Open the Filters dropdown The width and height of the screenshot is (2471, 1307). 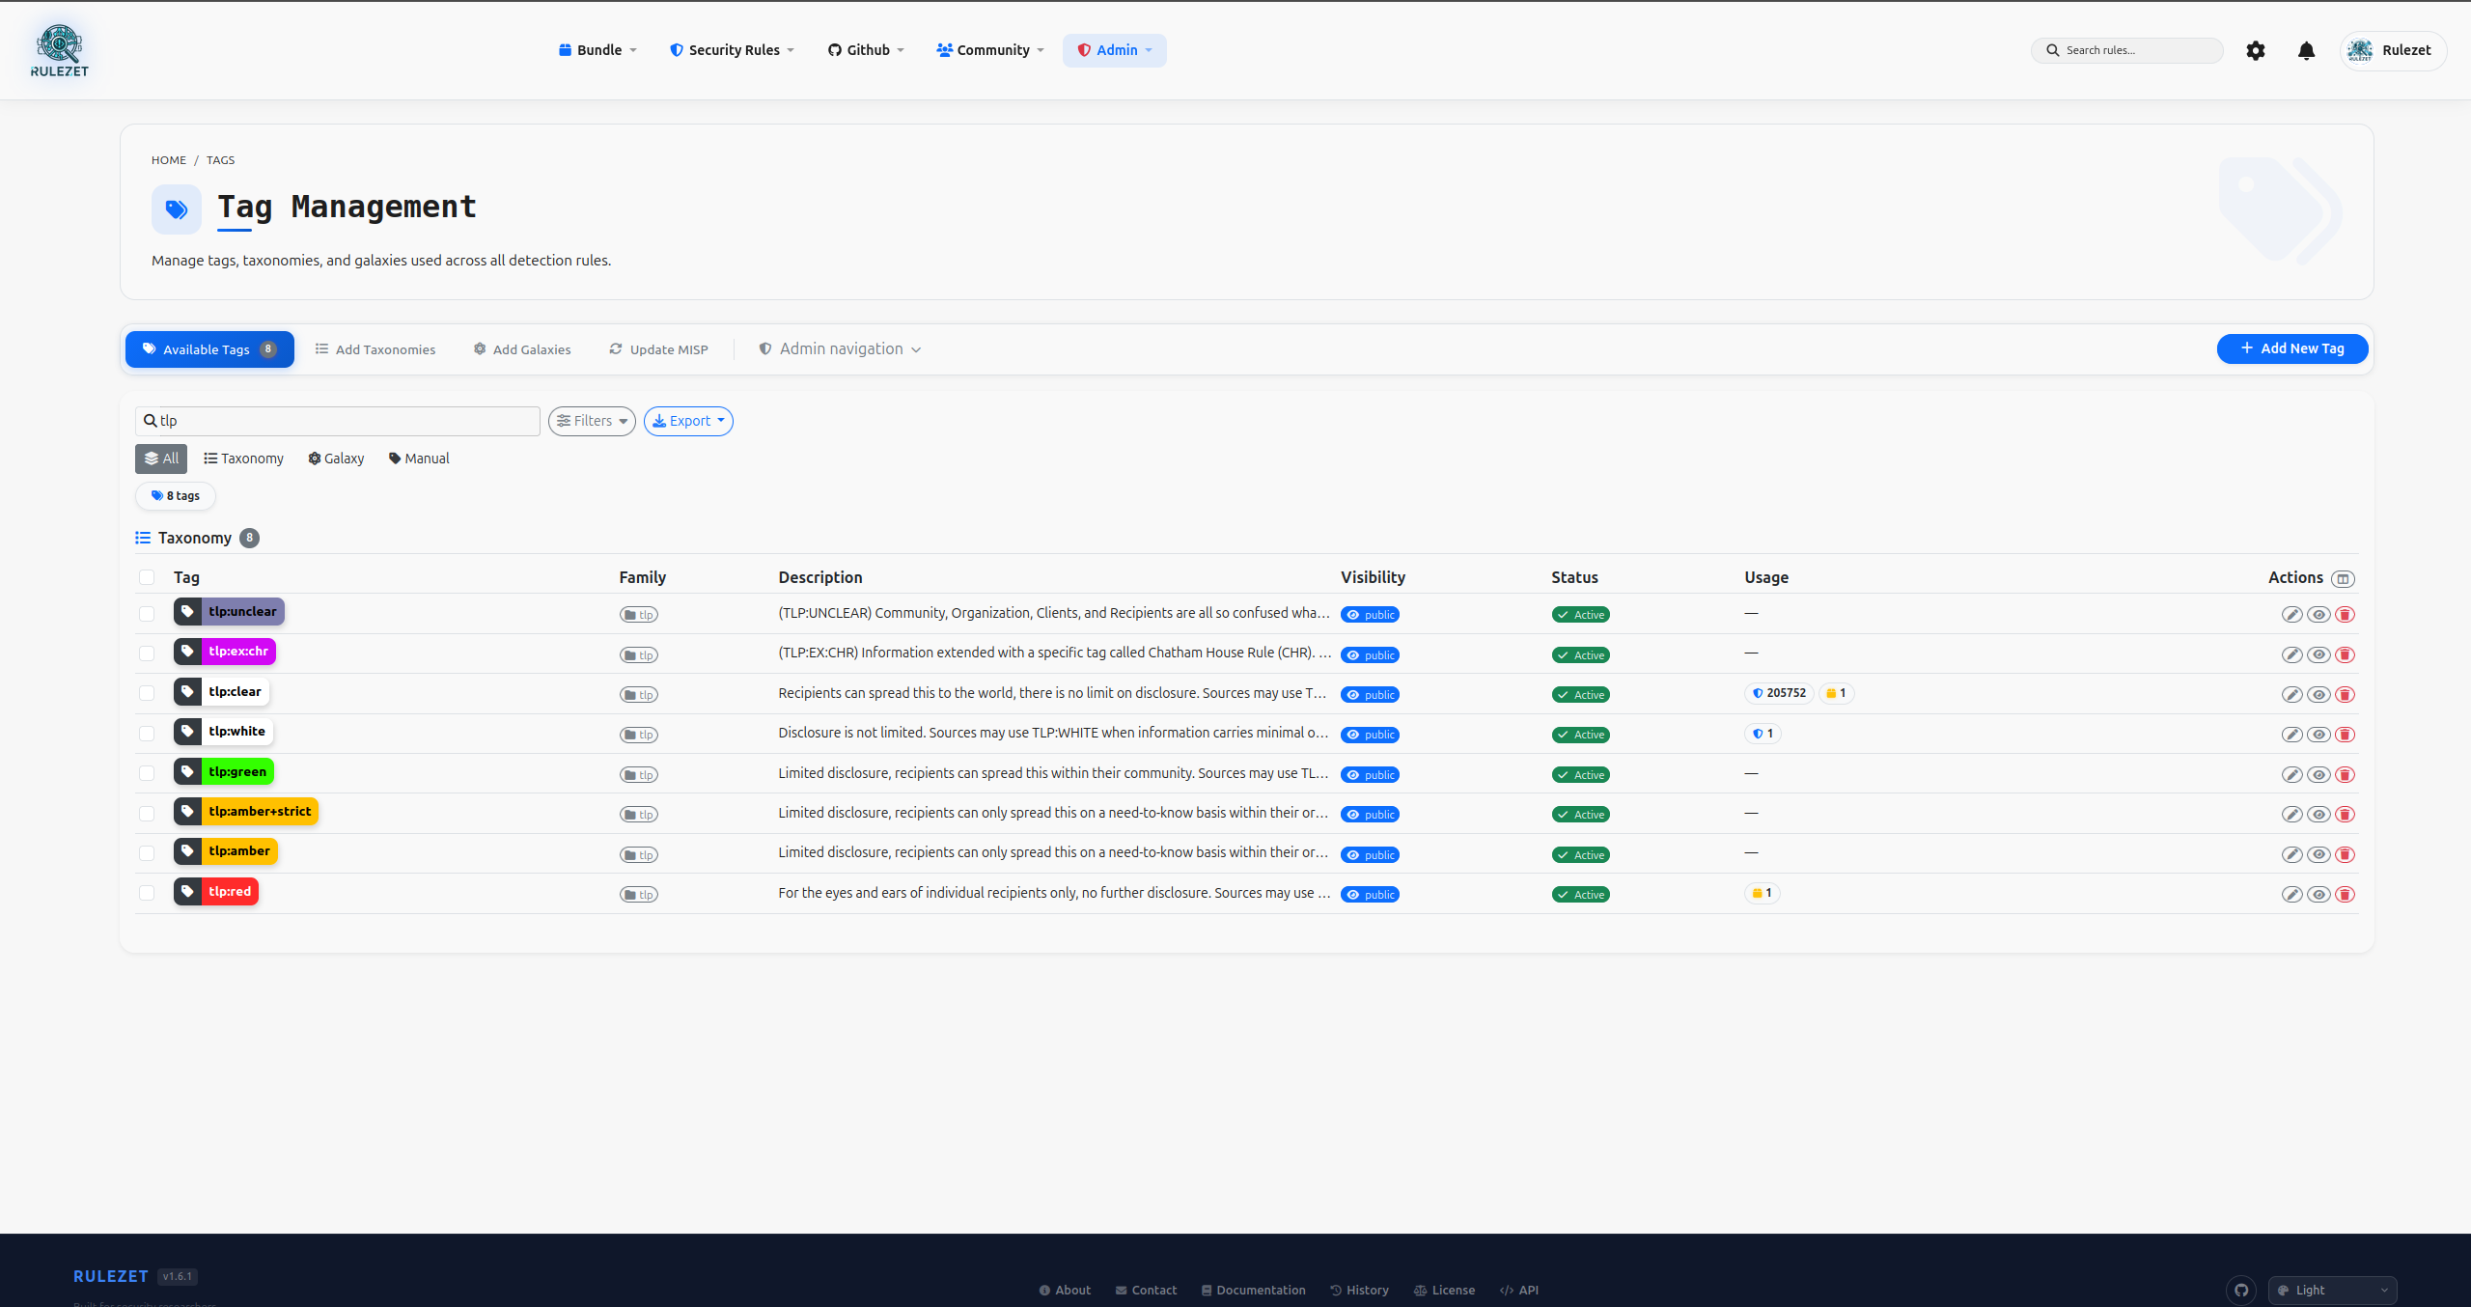coord(592,421)
